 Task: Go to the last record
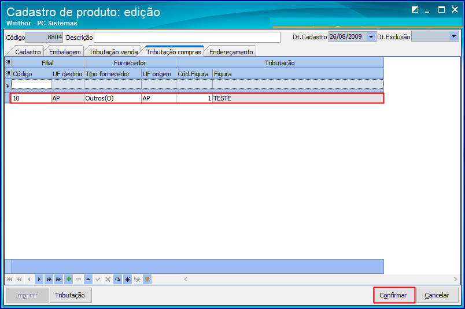(x=59, y=280)
